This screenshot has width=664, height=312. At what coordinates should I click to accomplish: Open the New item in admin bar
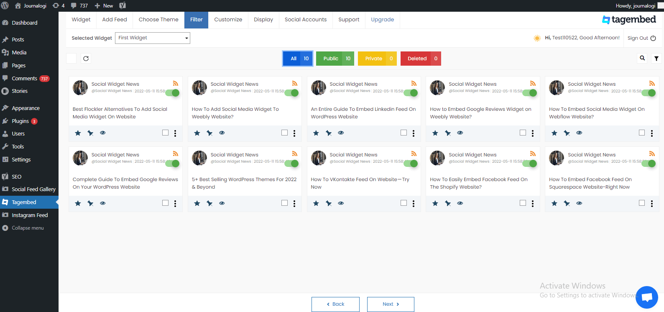tap(104, 6)
